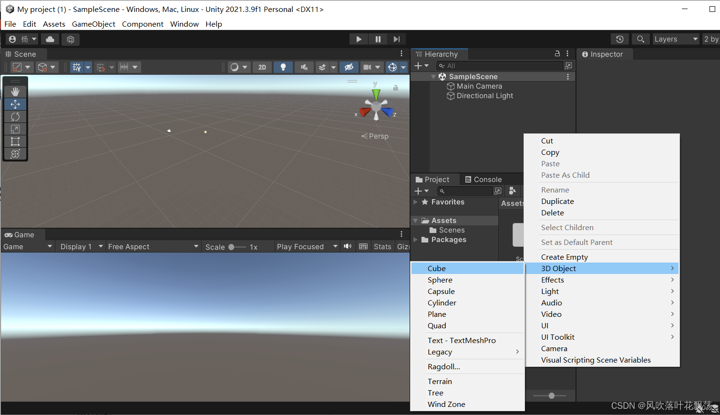This screenshot has width=720, height=415.
Task: Open the version control toolbar icon
Action: point(71,39)
